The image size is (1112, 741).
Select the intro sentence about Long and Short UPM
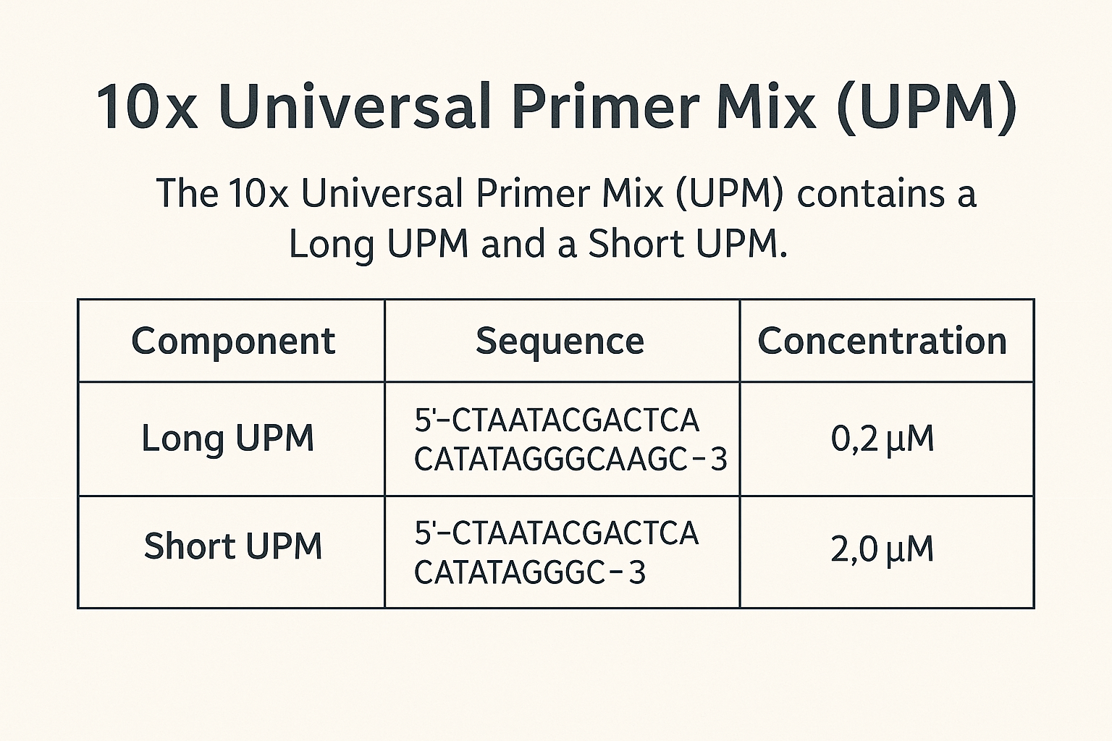click(x=565, y=219)
